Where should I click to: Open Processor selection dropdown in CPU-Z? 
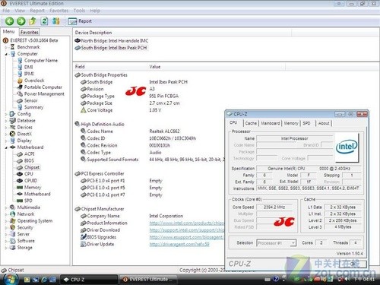point(276,243)
